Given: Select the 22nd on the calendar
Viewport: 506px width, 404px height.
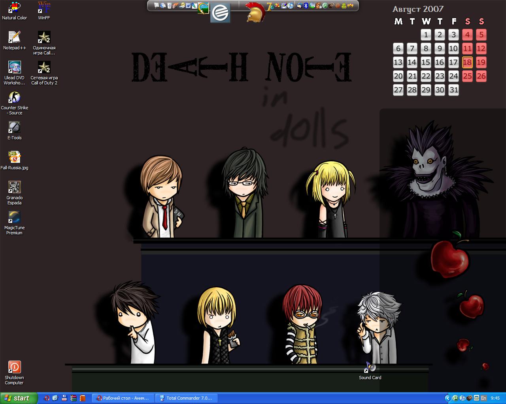Looking at the screenshot, I should pyautogui.click(x=426, y=76).
